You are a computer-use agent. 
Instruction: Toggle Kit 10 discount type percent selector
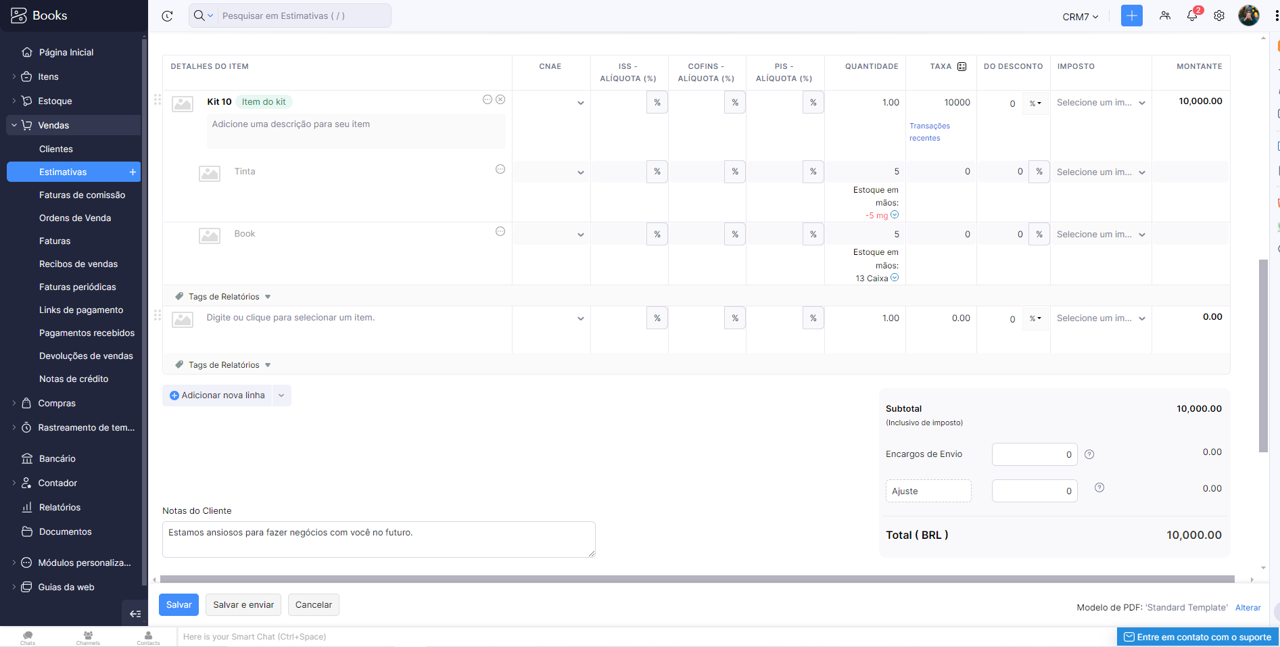click(1035, 103)
